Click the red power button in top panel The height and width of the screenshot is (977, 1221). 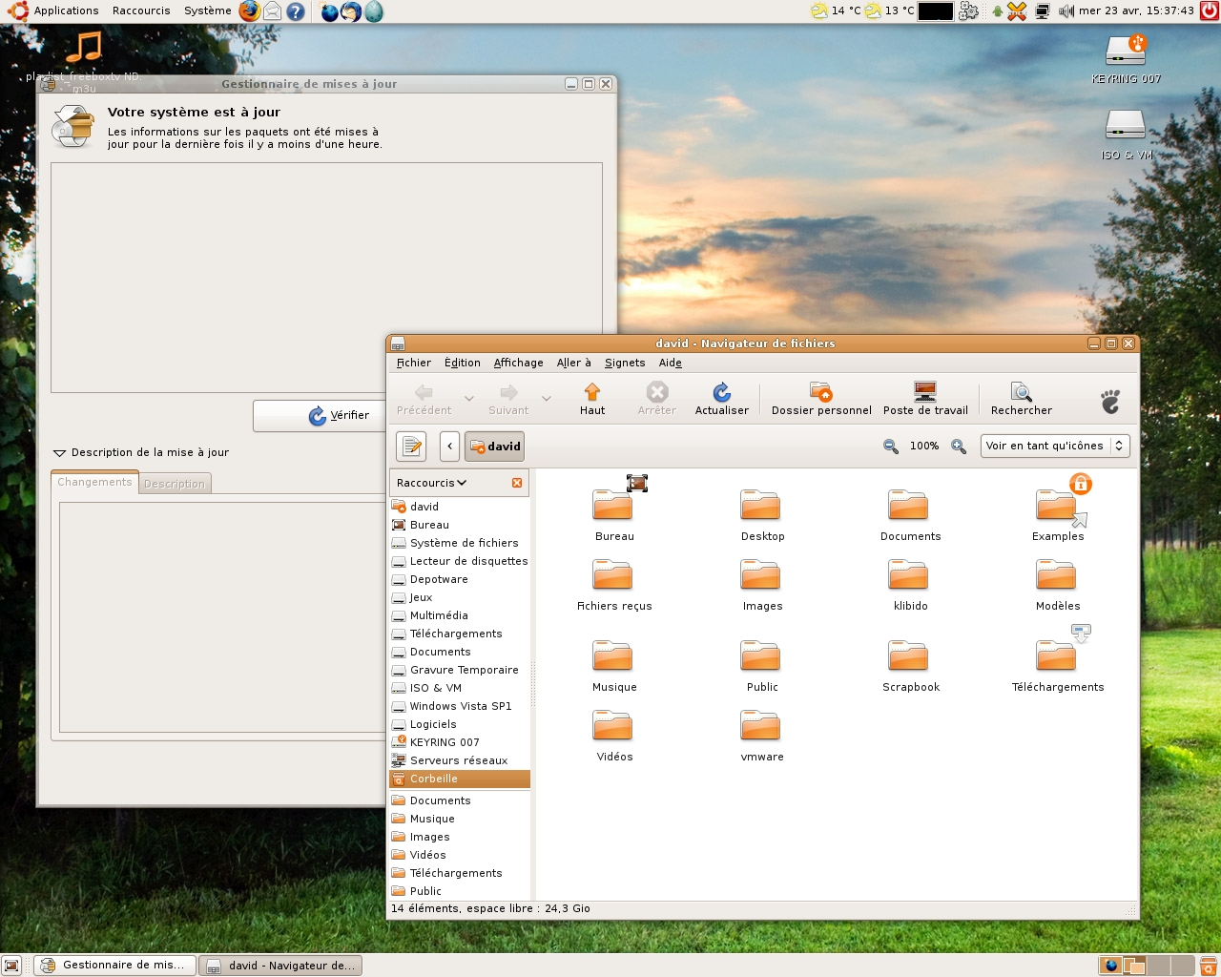[x=1210, y=11]
